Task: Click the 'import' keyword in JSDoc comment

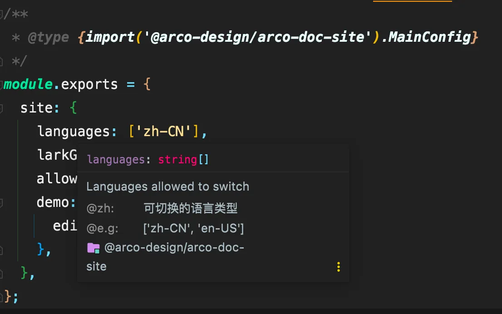Action: pos(110,37)
